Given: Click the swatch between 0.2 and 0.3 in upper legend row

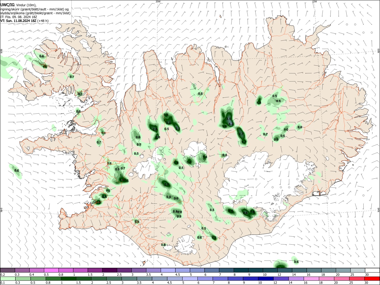Looking at the screenshot, I should point(7,270).
